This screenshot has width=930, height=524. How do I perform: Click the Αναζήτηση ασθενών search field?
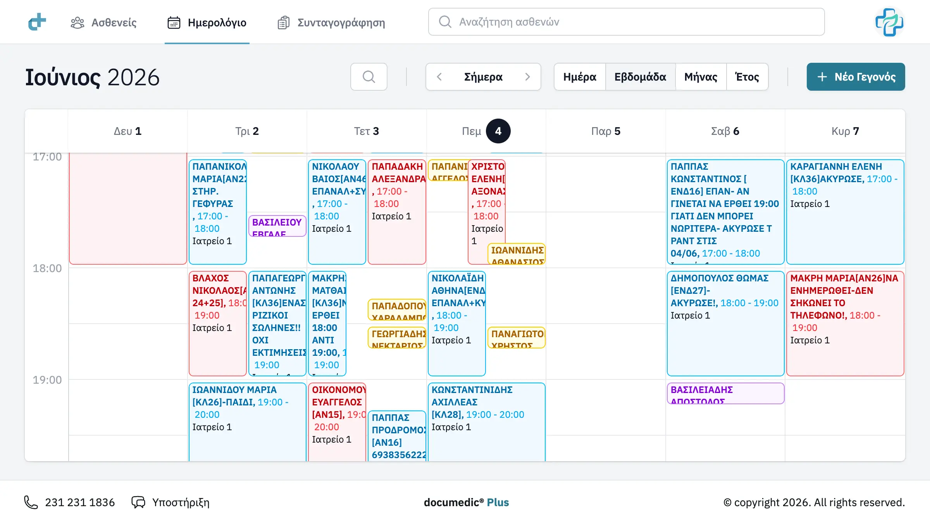point(626,22)
